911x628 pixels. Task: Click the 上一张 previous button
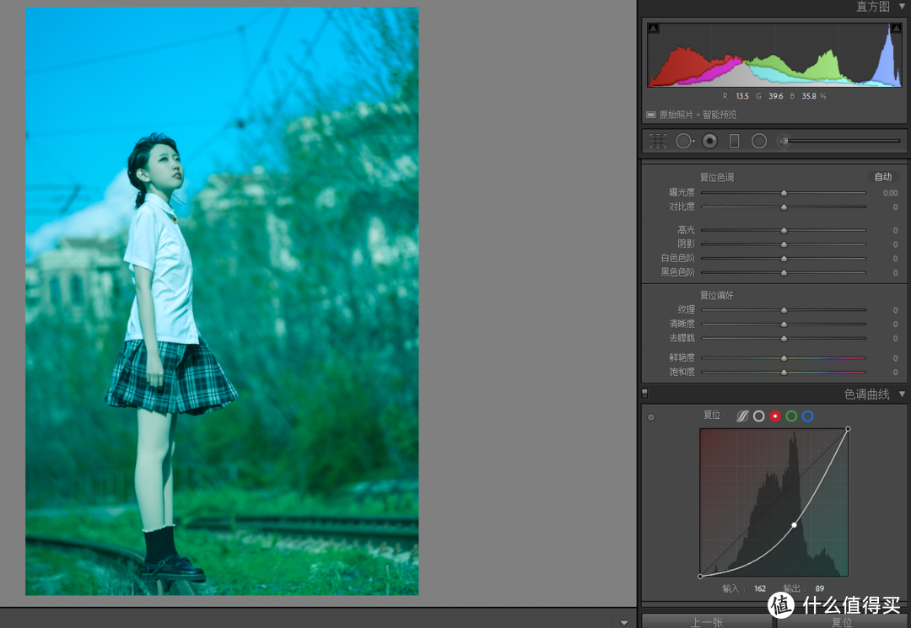tap(707, 621)
